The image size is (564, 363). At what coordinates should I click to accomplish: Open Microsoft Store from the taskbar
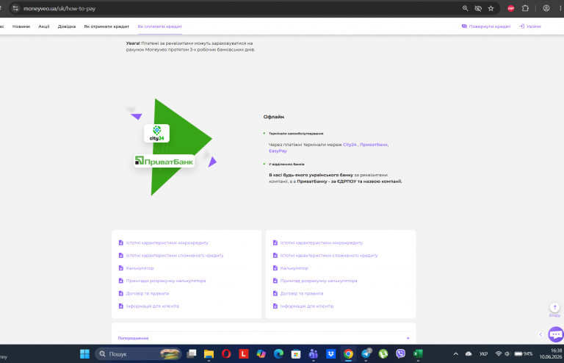tap(296, 354)
